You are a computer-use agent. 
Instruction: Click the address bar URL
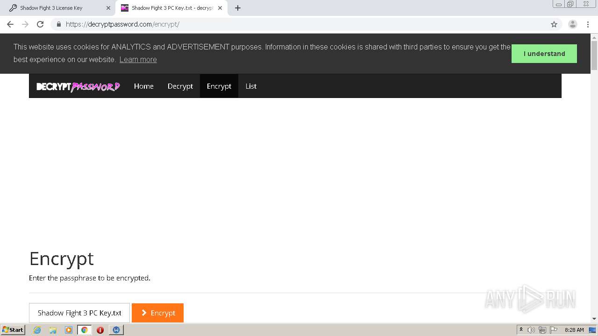(122, 24)
